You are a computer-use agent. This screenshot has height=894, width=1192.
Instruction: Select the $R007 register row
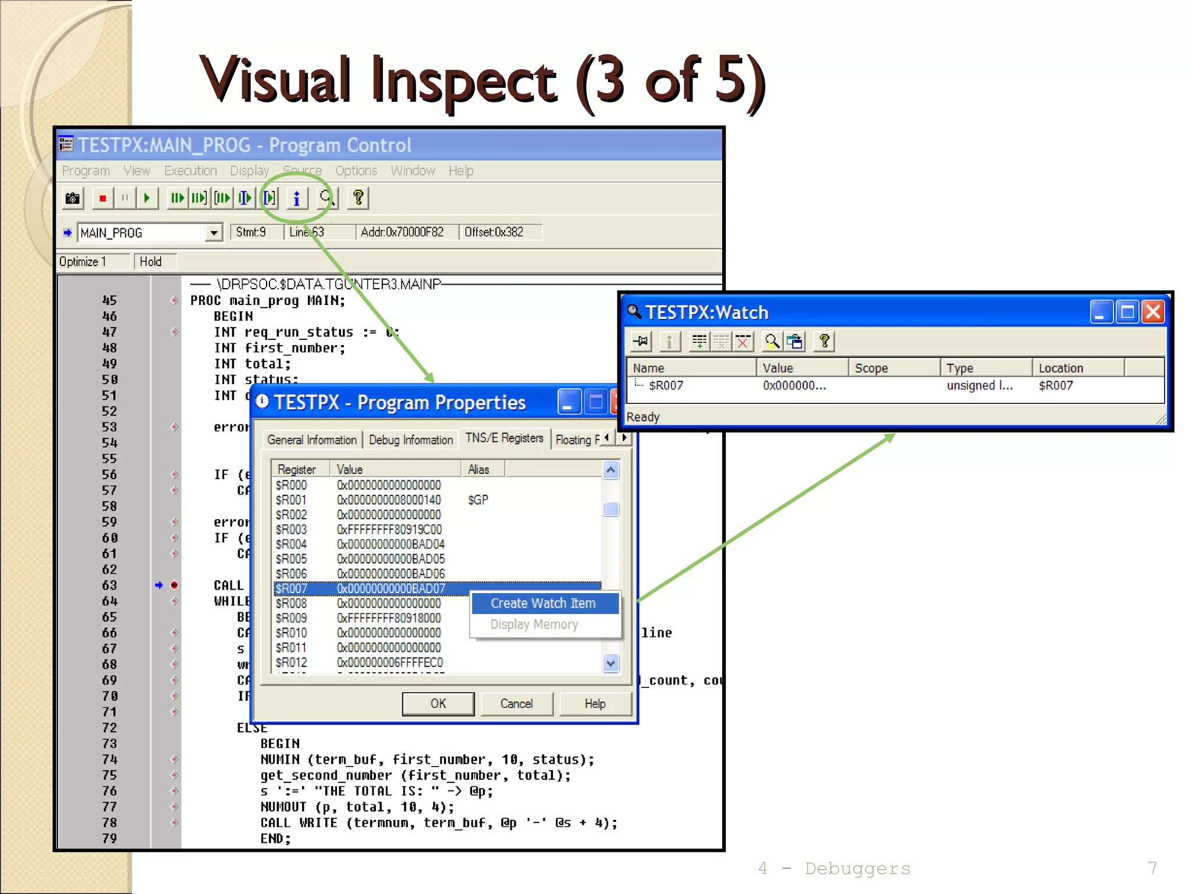tap(437, 588)
